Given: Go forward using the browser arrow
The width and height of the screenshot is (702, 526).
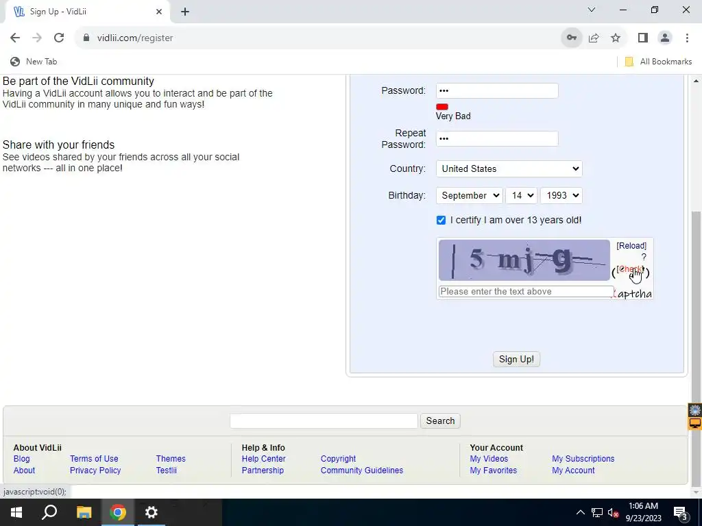Looking at the screenshot, I should coord(37,38).
